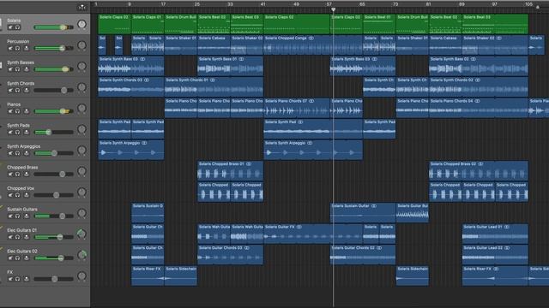The height and width of the screenshot is (308, 549).
Task: Click the Elec Guitars 01 pan knob
Action: point(81,234)
